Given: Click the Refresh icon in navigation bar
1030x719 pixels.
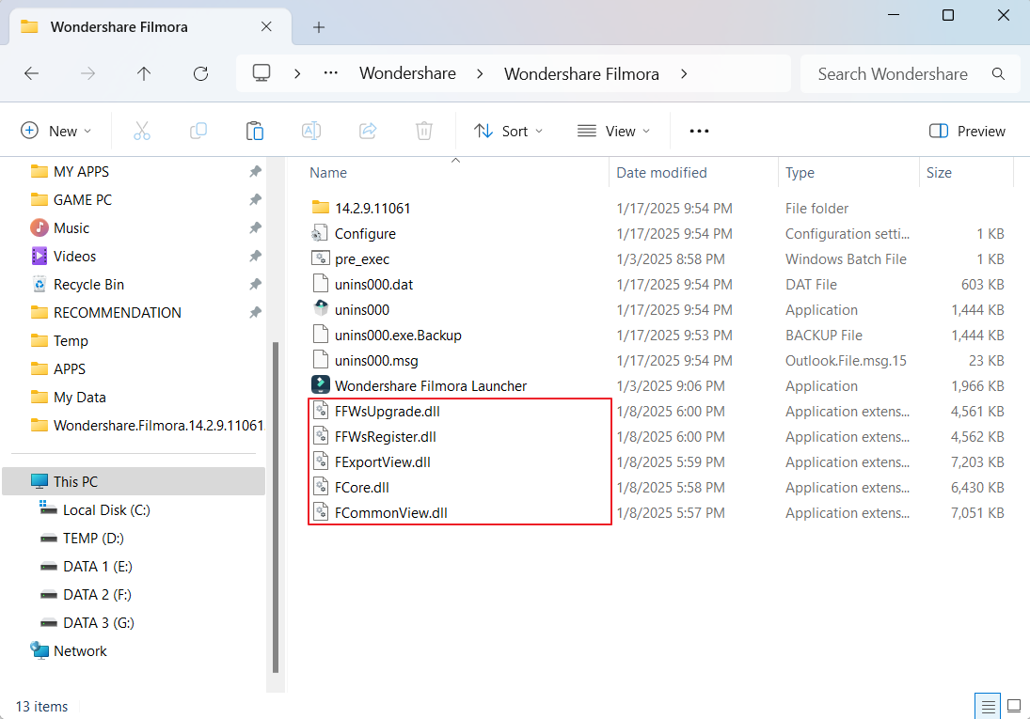Looking at the screenshot, I should tap(200, 73).
